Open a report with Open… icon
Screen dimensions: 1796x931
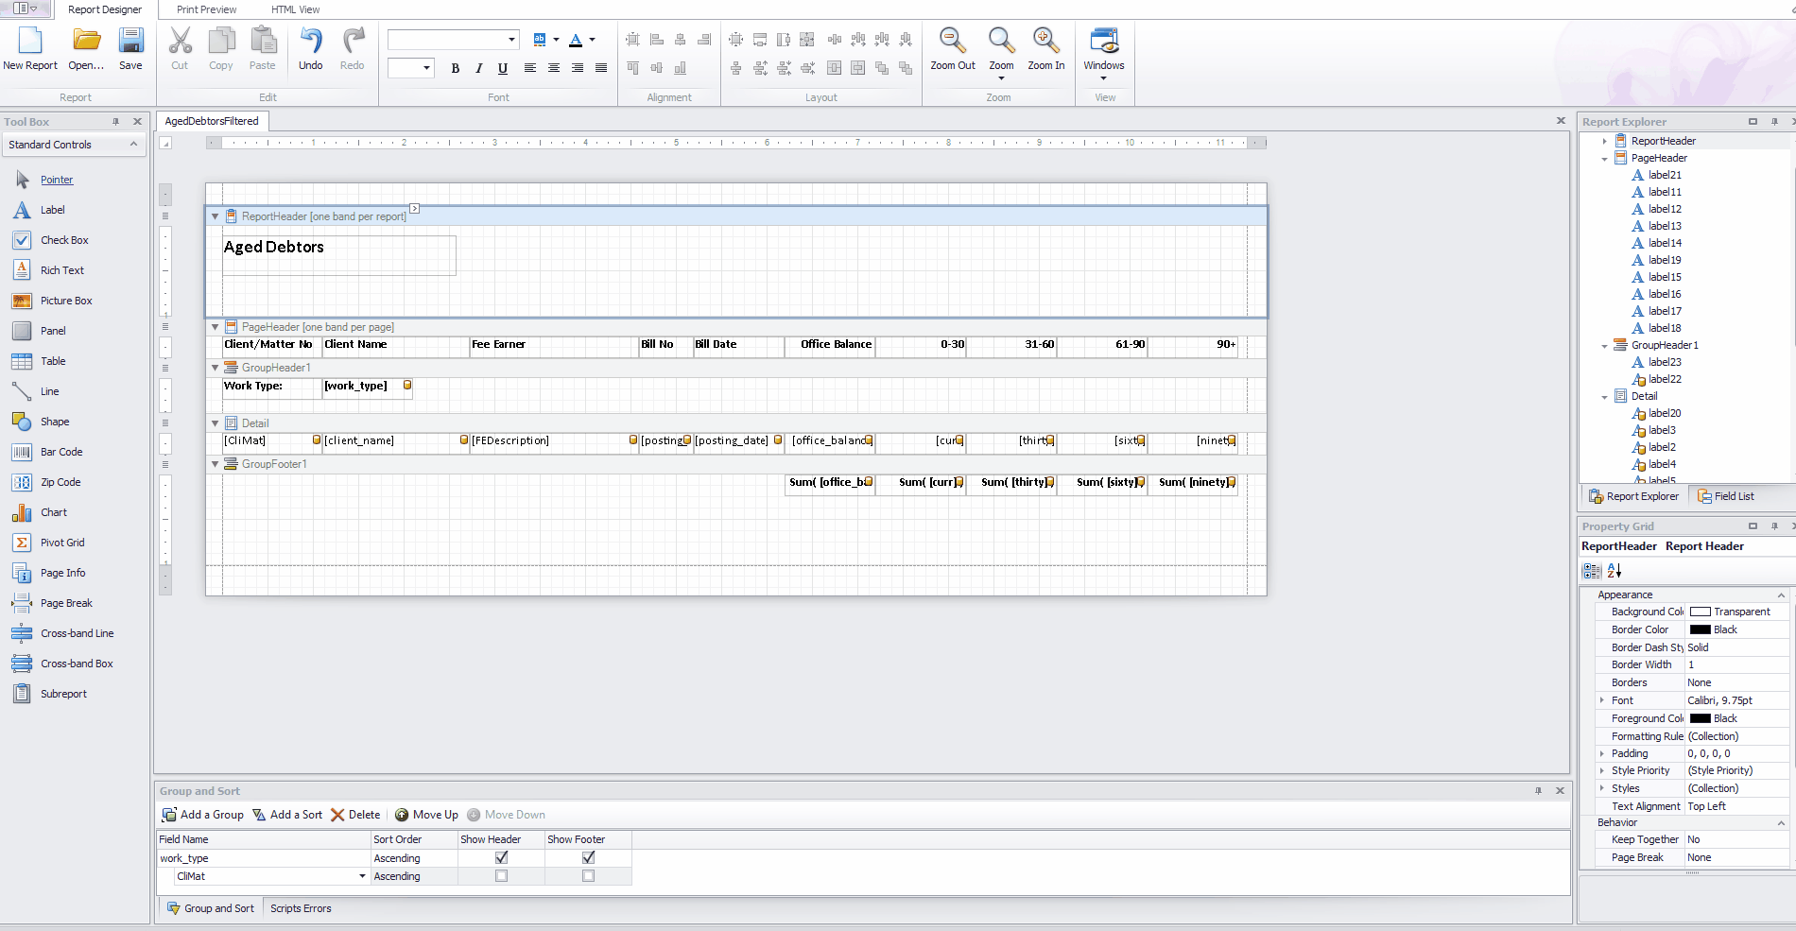[x=86, y=41]
